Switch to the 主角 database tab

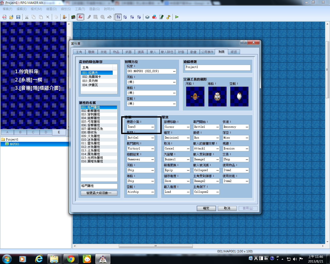tap(79, 52)
